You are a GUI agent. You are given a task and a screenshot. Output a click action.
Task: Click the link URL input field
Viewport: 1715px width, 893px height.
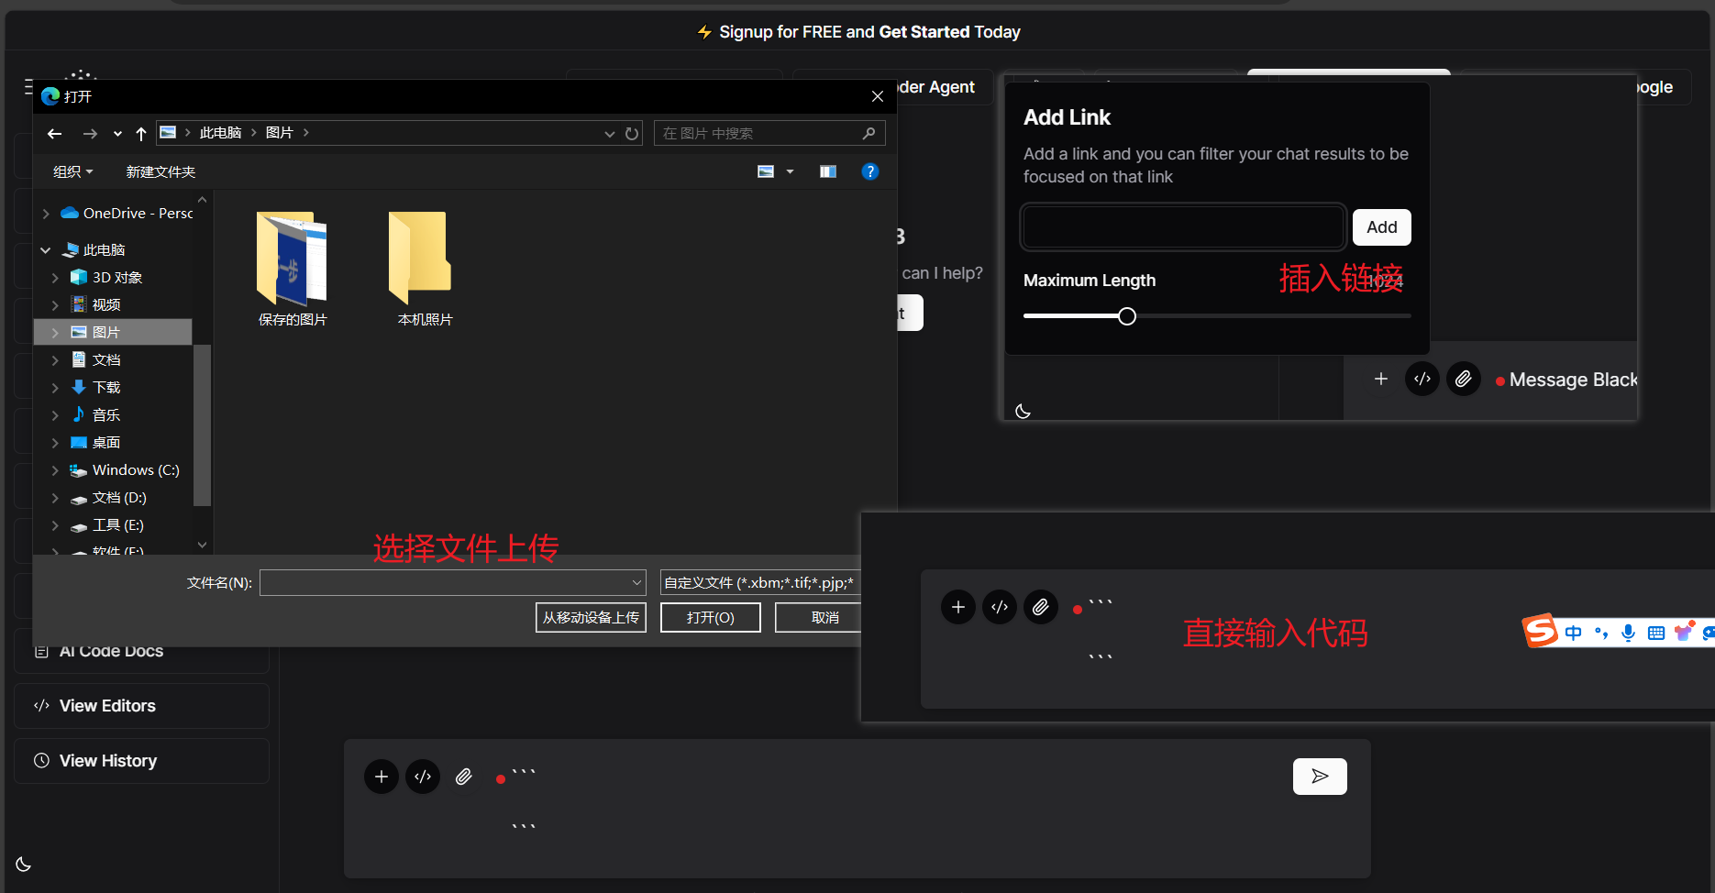pyautogui.click(x=1183, y=226)
